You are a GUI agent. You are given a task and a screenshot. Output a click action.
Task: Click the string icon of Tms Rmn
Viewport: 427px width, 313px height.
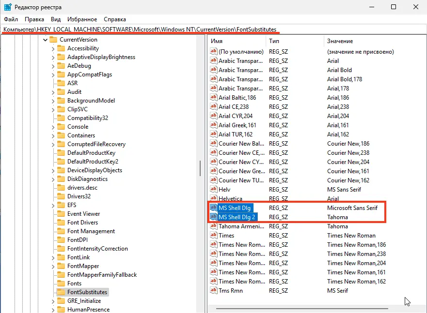(213, 290)
